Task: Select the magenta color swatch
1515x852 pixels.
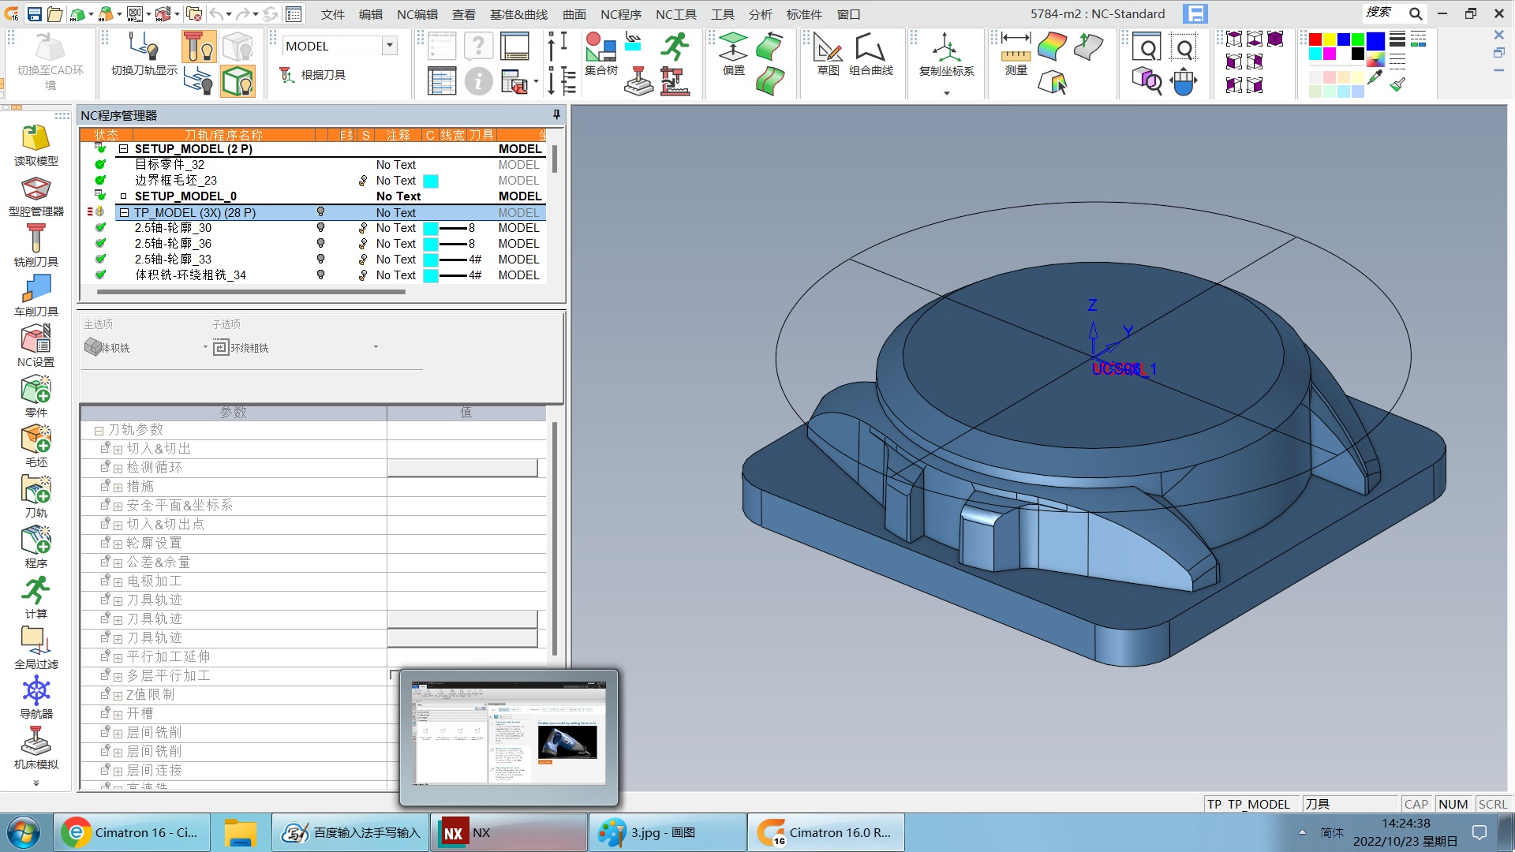Action: 1330,54
